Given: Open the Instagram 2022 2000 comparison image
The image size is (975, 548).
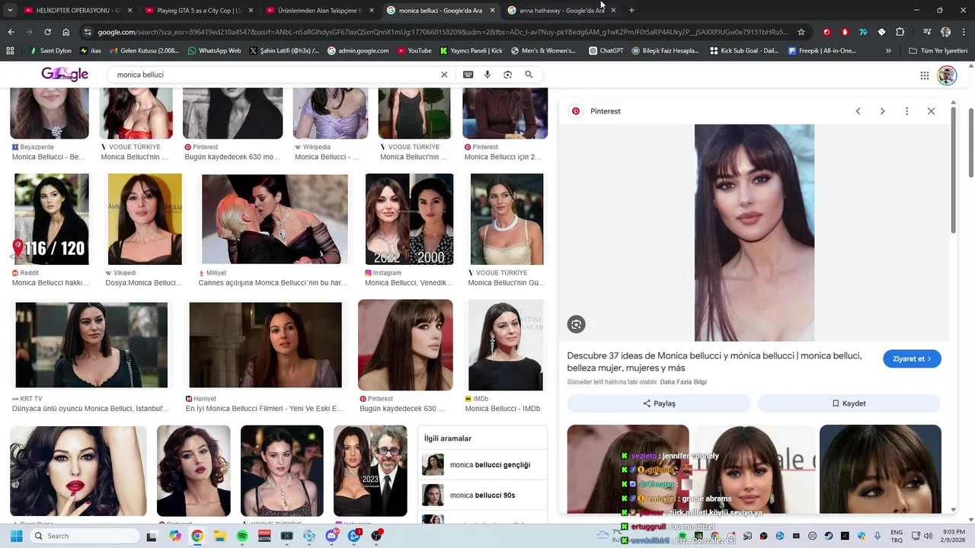Looking at the screenshot, I should (409, 219).
